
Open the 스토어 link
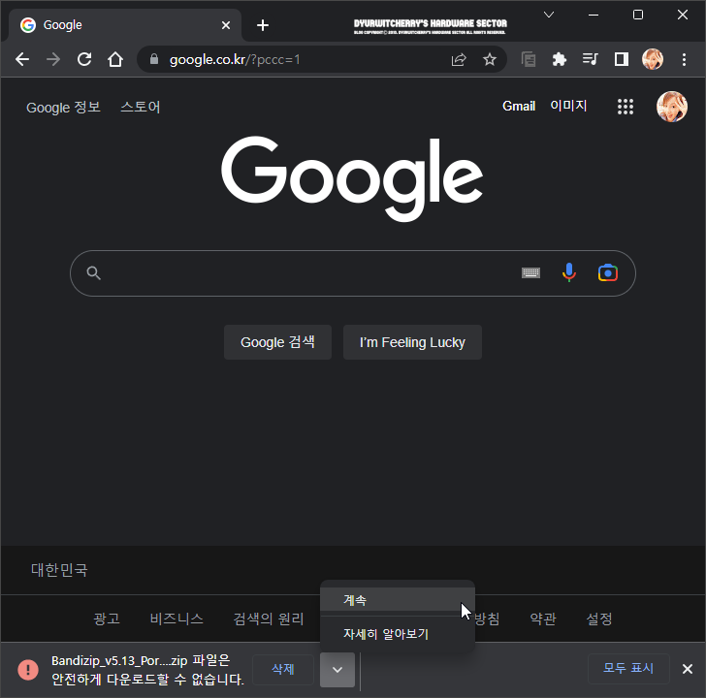tap(141, 107)
